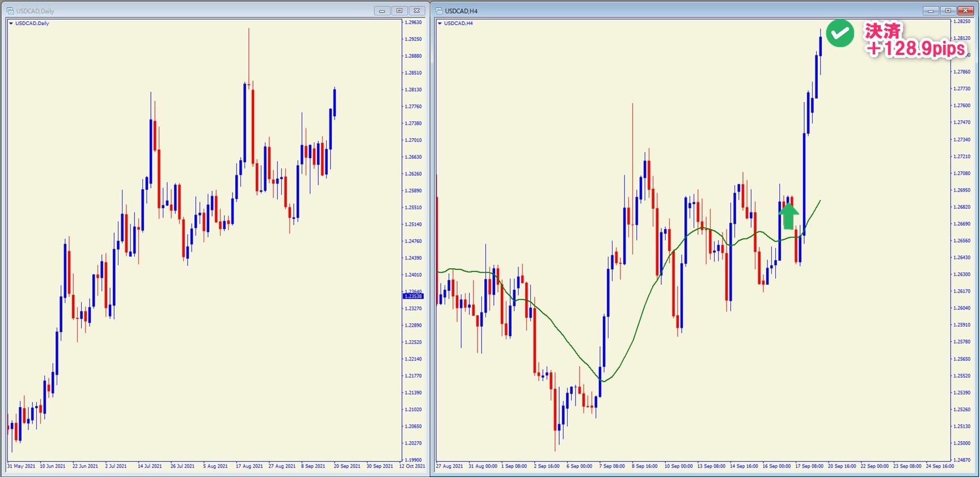Click 1.27860 on the H4 price scale
980x478 pixels.
click(962, 72)
